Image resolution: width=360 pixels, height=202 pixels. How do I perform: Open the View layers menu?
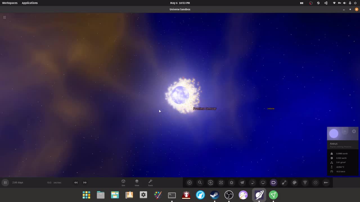[x=137, y=183]
